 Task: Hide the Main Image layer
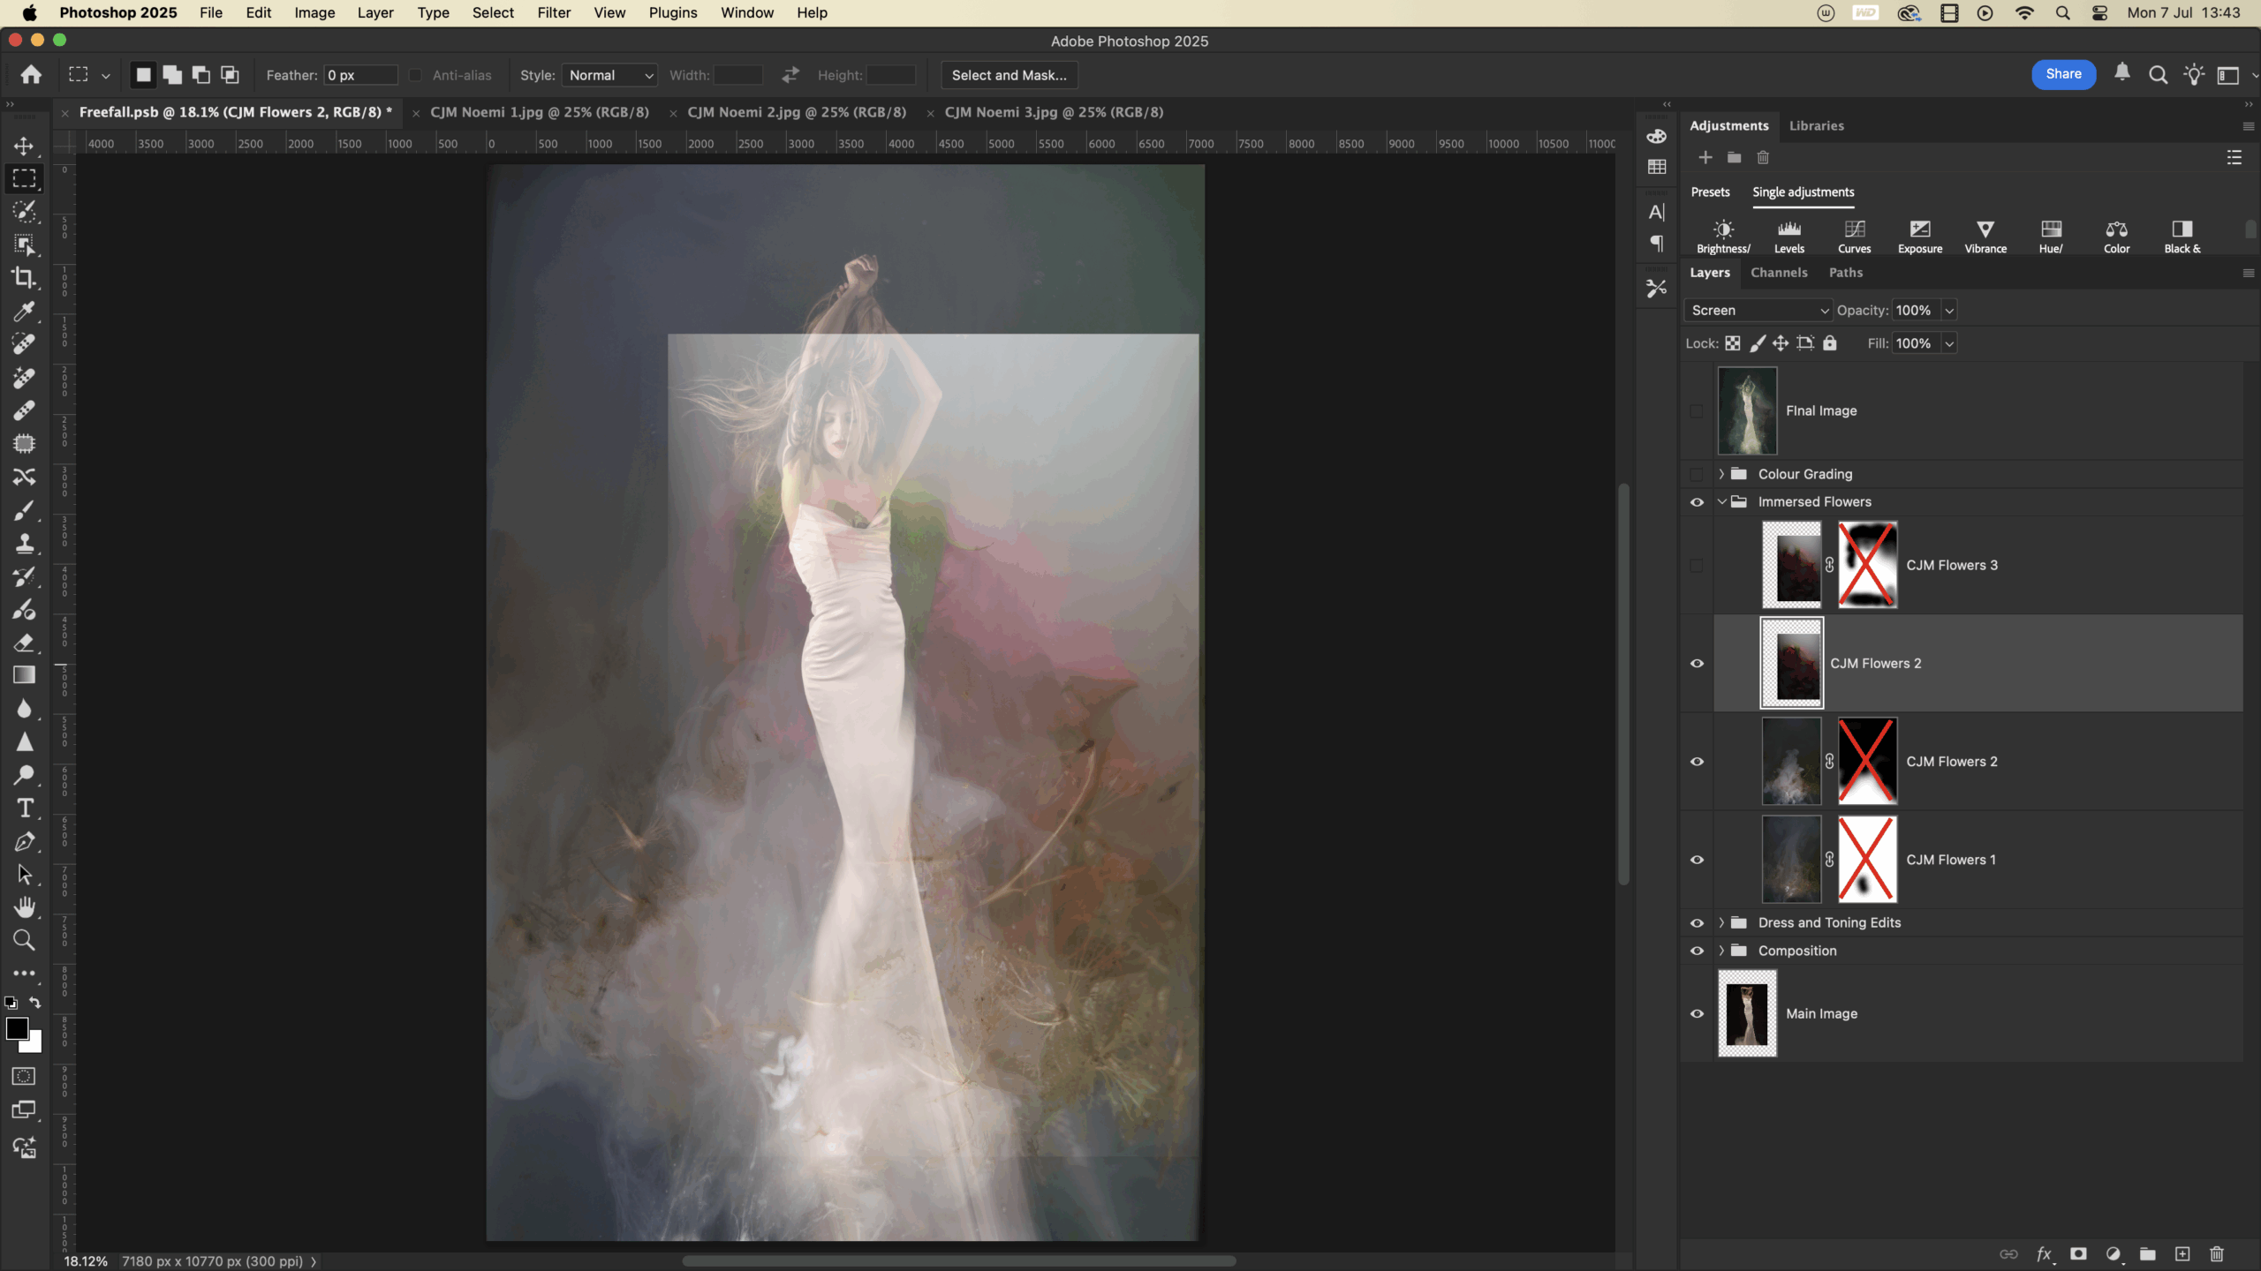pyautogui.click(x=1697, y=1013)
